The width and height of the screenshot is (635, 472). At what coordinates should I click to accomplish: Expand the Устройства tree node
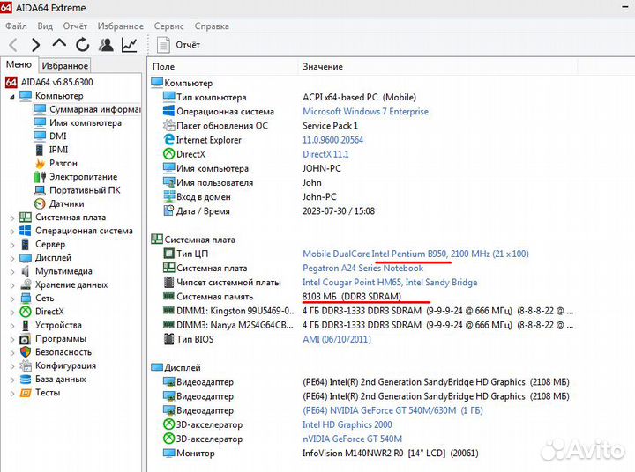(12, 326)
